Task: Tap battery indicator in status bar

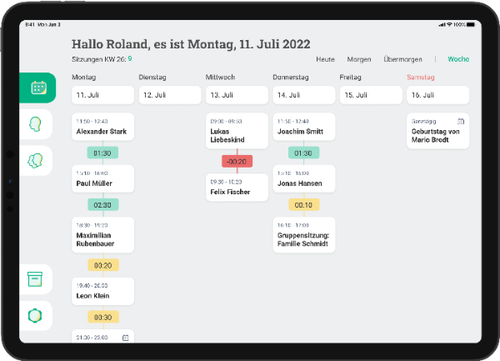Action: coord(471,24)
